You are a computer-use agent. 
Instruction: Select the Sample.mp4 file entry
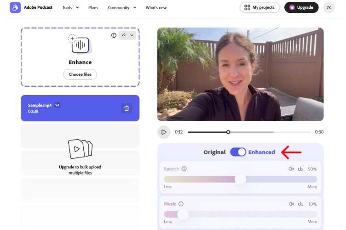[80, 108]
